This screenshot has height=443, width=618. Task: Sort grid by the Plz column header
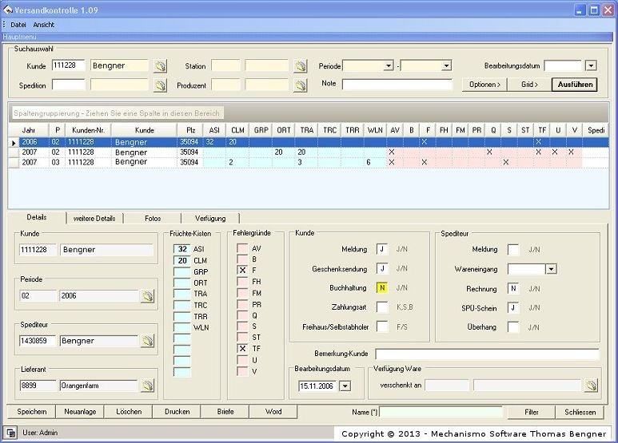[190, 130]
